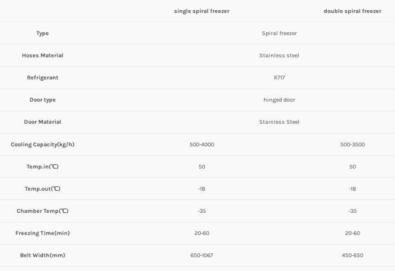Click the Cooling Capacity(kg/h) row label
Viewport: 395px width, 271px height.
coord(42,145)
